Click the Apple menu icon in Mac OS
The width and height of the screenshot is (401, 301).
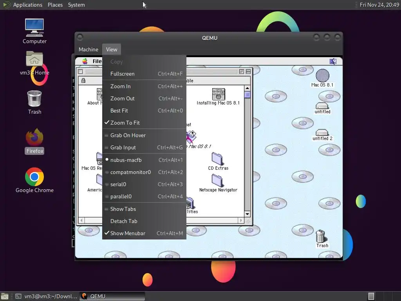coord(85,61)
